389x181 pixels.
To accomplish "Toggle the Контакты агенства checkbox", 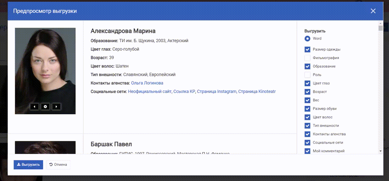I will point(307,134).
